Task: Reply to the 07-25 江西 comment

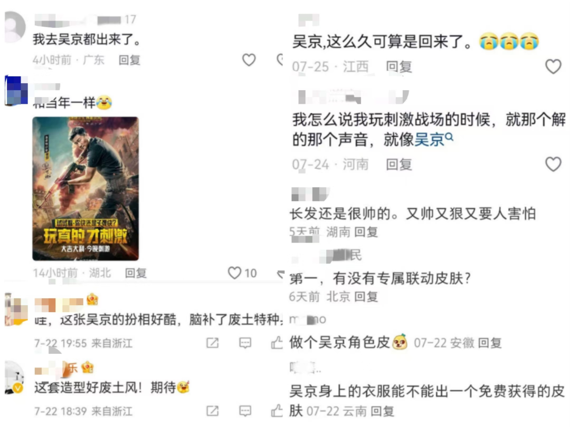Action: [399, 67]
